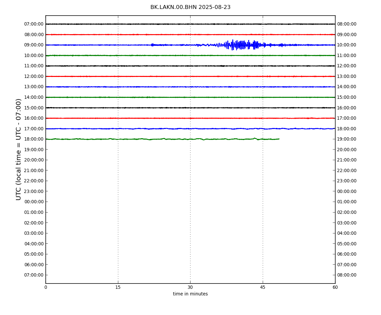Viewport: 381px width, 315px height.
Task: Click the 13:00:00 local time label on the right axis
Action: (347, 76)
